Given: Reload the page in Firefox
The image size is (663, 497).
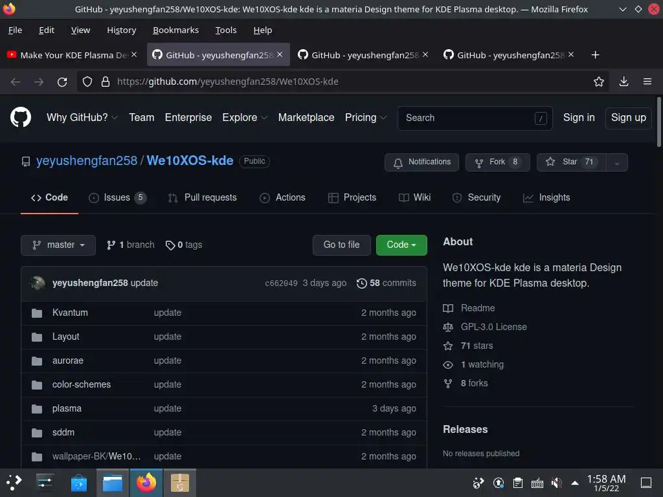Looking at the screenshot, I should tap(62, 82).
